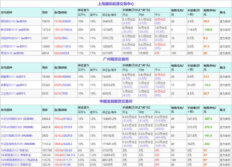Viewport: 232px width, 167px height.
Task: Open the 20号胶2511 (nr2511) contract link
Action: (x=14, y=46)
